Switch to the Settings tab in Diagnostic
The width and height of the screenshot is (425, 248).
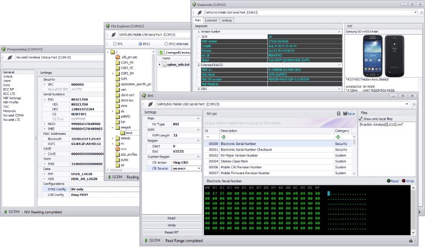[x=227, y=20]
